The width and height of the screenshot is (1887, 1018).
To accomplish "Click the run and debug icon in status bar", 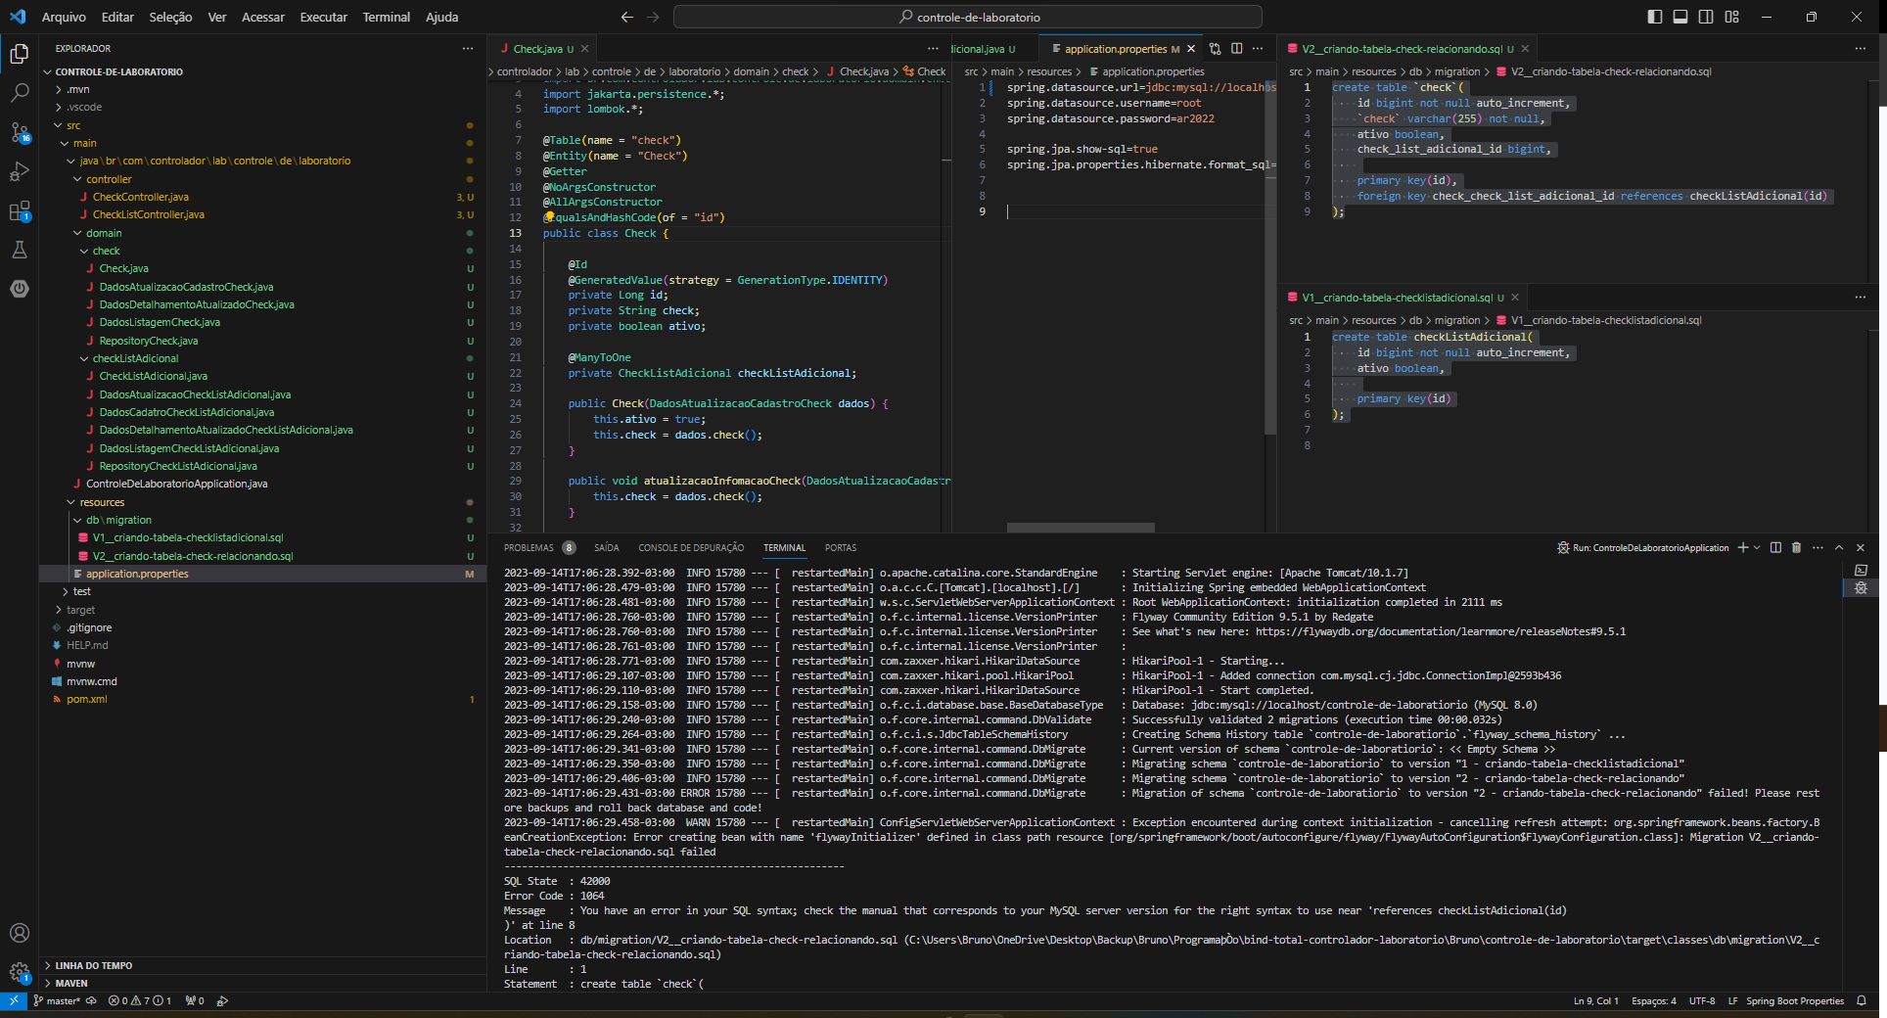I will [x=222, y=1000].
